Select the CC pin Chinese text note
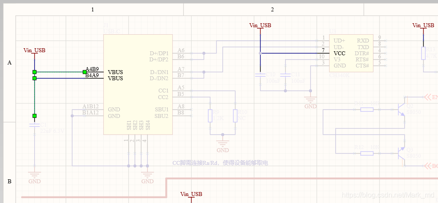 (220, 163)
